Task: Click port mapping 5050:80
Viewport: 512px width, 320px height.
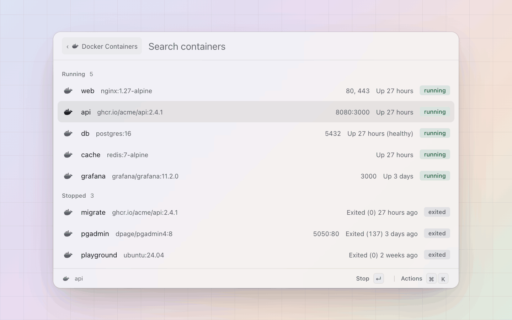Action: coord(326,234)
